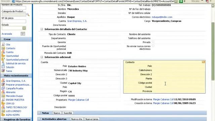Collapse the Notas section
The image size is (215, 121).
[x=40, y=113]
